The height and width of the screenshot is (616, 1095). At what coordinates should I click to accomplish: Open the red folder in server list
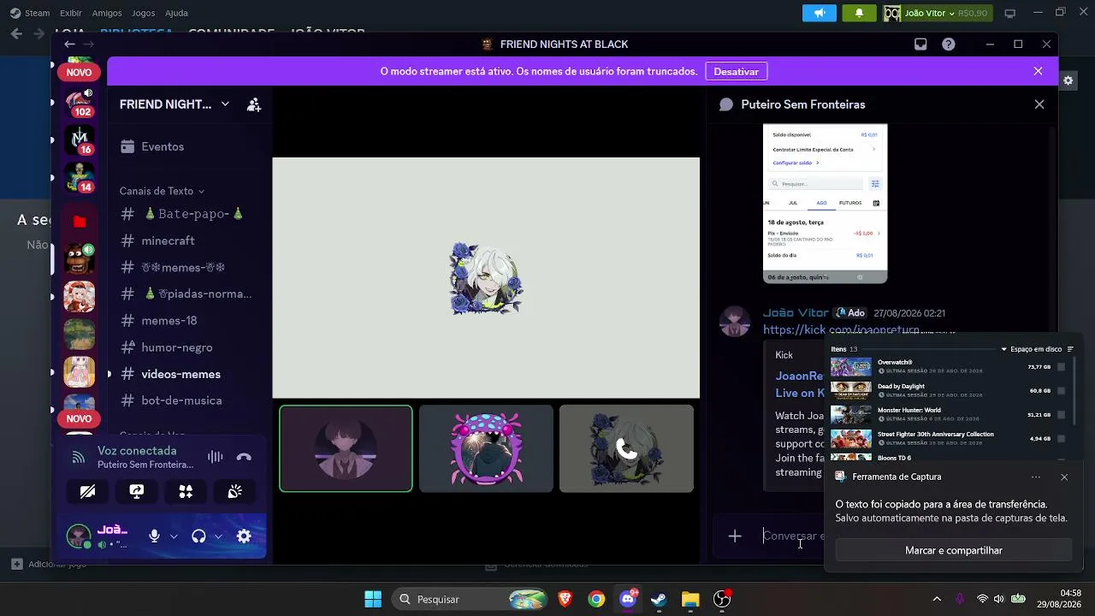pyautogui.click(x=80, y=222)
